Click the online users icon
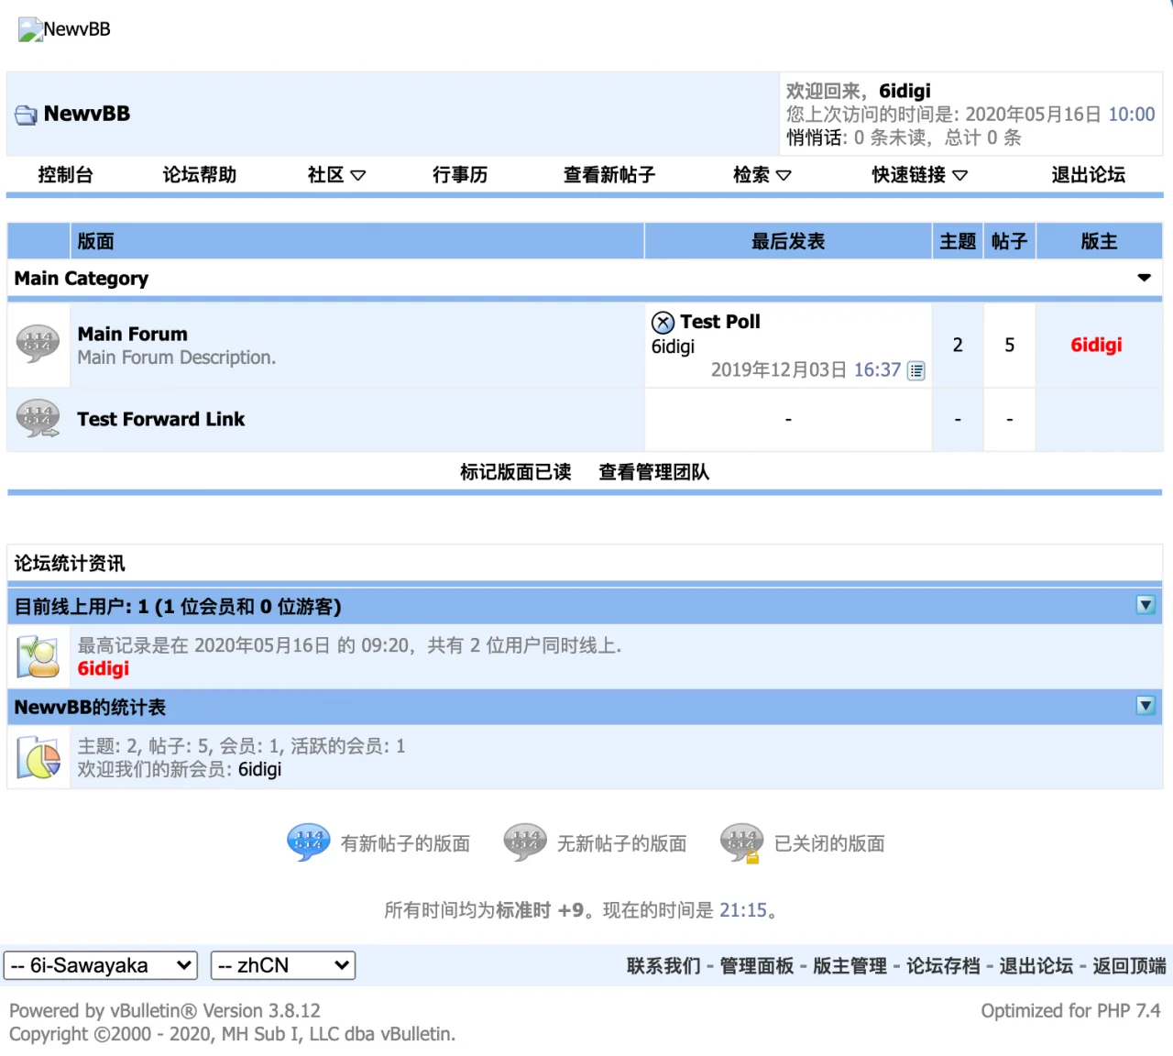The width and height of the screenshot is (1173, 1056). (x=38, y=656)
